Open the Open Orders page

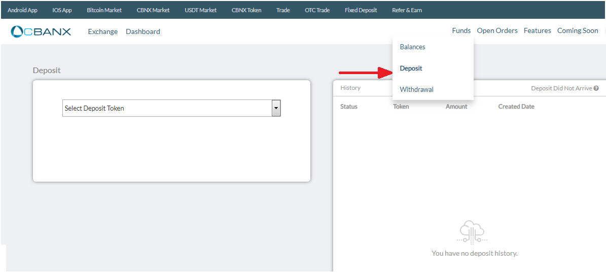coord(497,30)
